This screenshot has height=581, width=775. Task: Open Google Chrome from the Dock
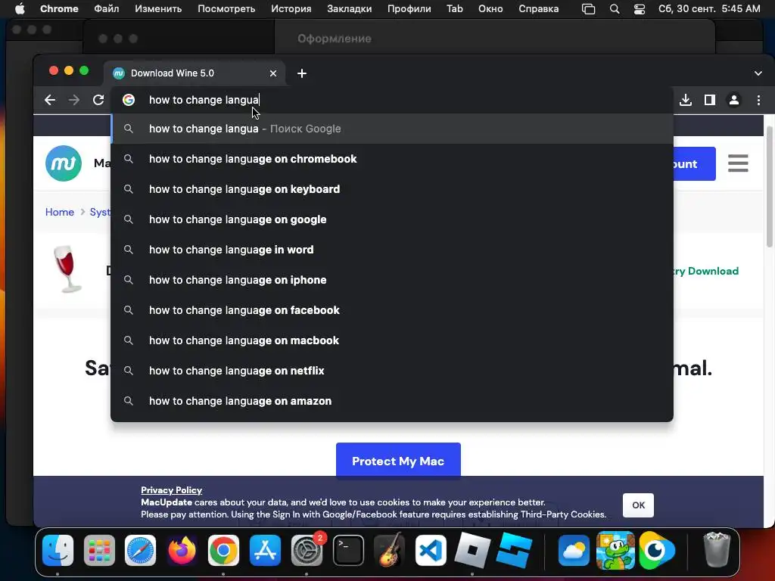(x=223, y=550)
